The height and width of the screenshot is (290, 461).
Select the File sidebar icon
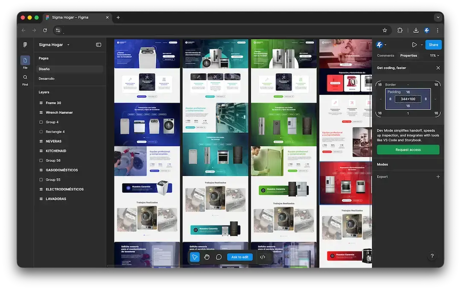(x=25, y=60)
